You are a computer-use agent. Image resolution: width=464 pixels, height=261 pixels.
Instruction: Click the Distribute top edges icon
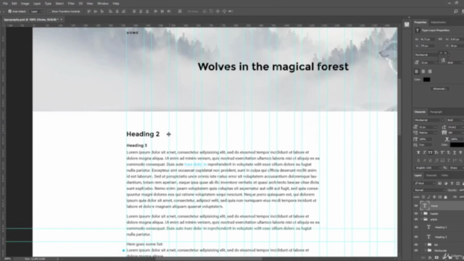134,12
